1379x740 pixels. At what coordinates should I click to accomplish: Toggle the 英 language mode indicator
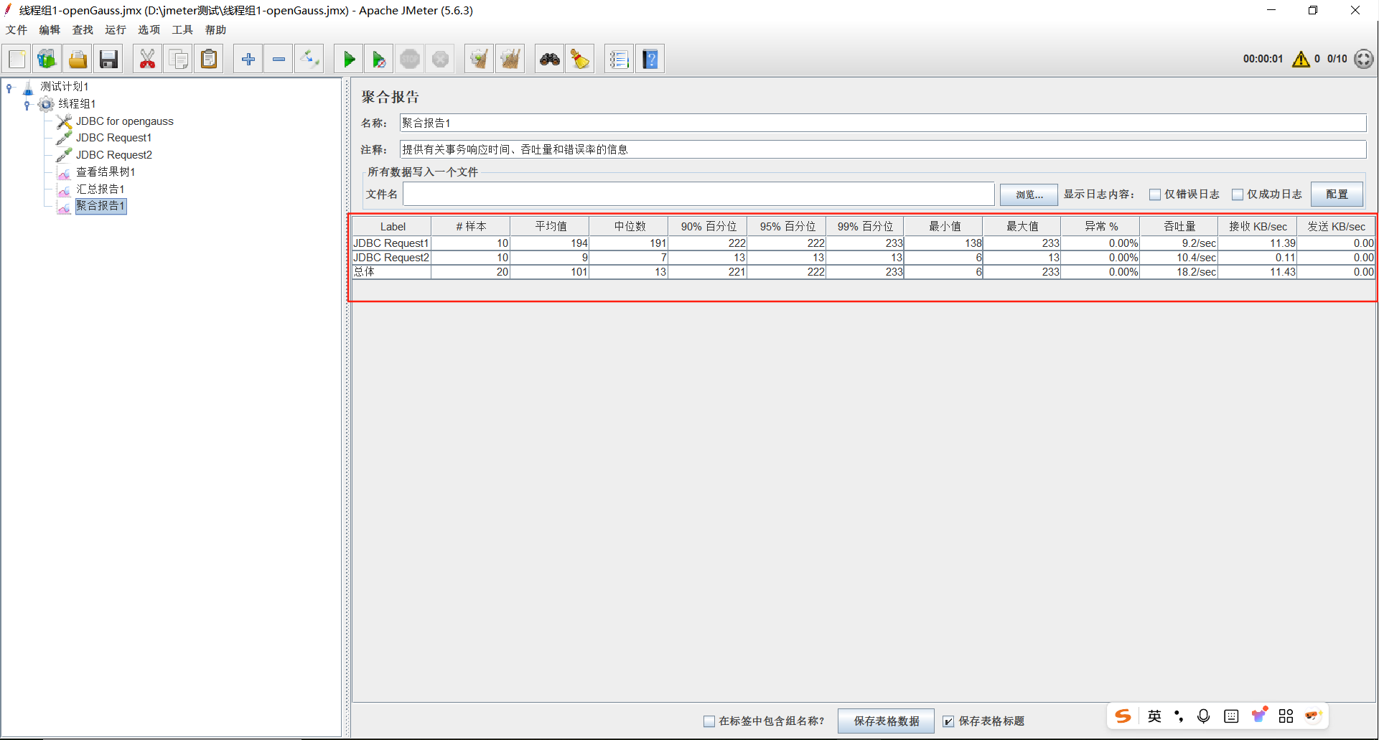point(1154,716)
